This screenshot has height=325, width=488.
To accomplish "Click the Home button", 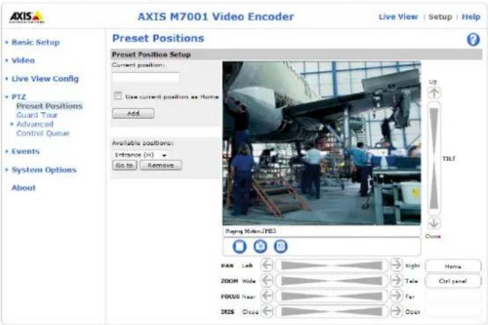I will pos(453,266).
